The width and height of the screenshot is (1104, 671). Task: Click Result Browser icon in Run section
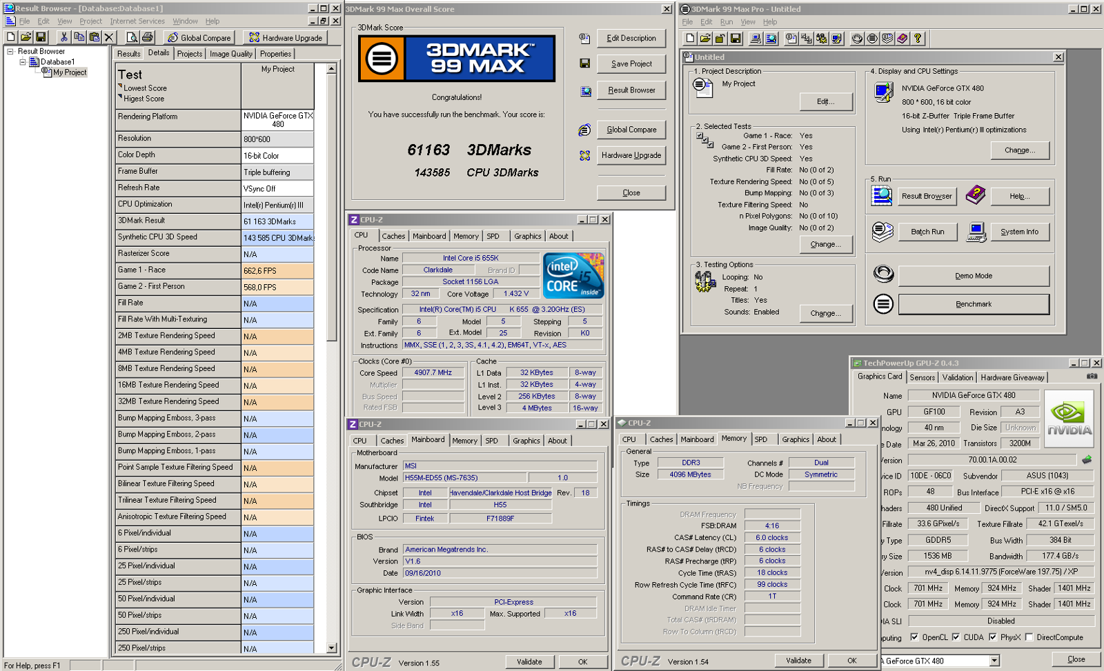point(882,196)
